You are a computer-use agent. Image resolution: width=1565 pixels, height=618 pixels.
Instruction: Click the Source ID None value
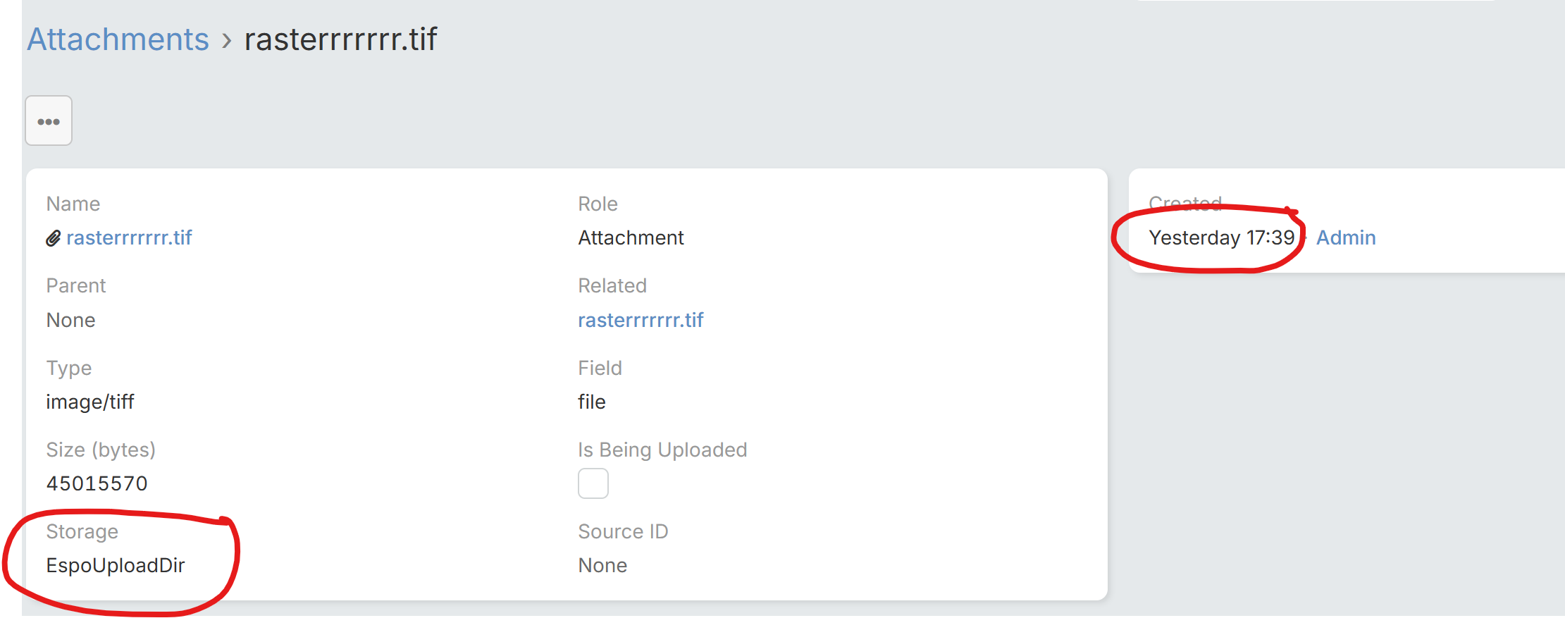click(x=602, y=565)
